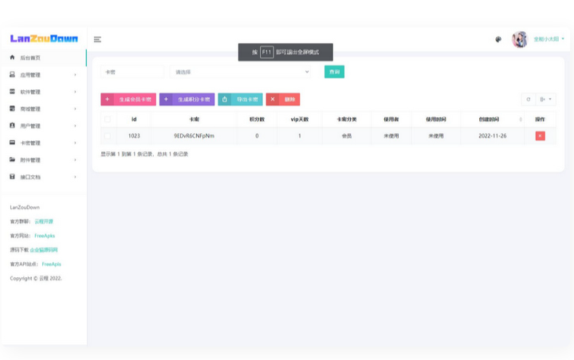Open 商城管理 sidebar menu
Image resolution: width=574 pixels, height=360 pixels.
click(x=44, y=108)
